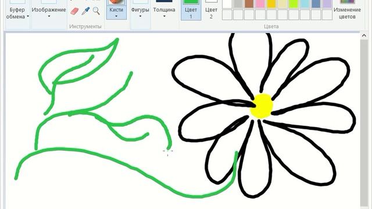Pick the white palette swatch
The height and width of the screenshot is (209, 372).
[227, 4]
